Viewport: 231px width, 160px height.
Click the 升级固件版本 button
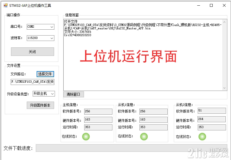pyautogui.click(x=40, y=105)
